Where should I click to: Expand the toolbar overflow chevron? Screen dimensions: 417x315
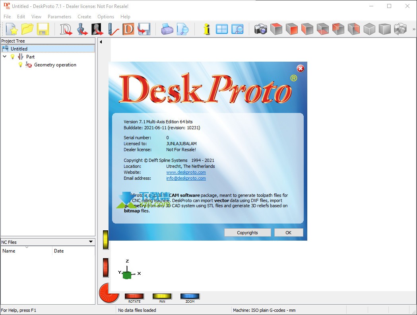tap(413, 29)
